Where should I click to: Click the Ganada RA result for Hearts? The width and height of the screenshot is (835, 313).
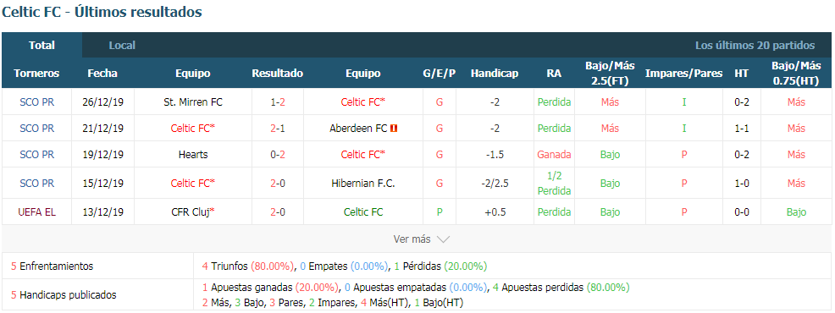(x=554, y=155)
